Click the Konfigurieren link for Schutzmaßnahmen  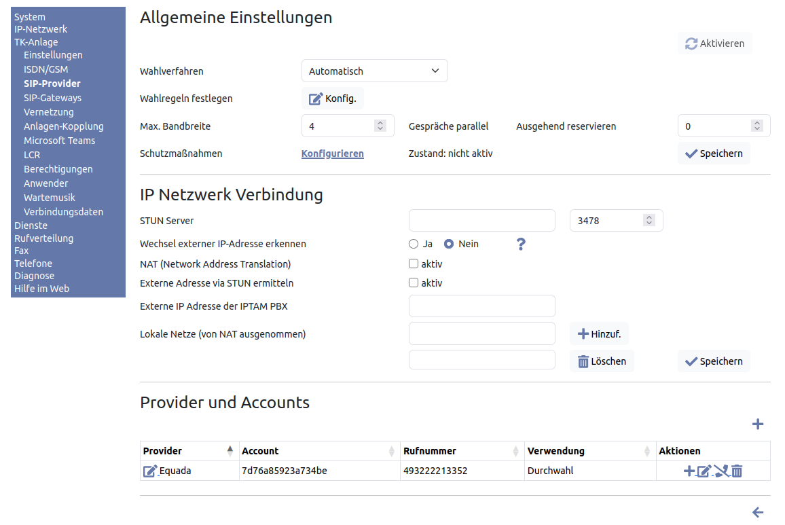coord(332,153)
